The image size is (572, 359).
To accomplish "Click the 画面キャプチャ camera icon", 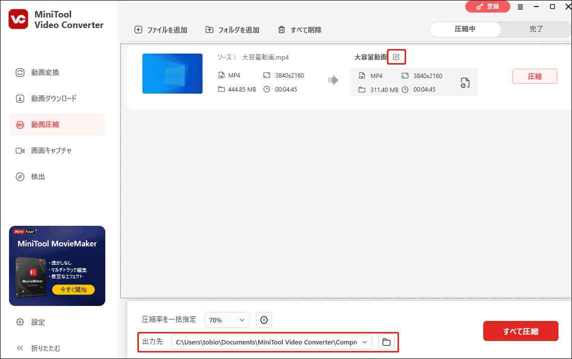I will pos(20,151).
